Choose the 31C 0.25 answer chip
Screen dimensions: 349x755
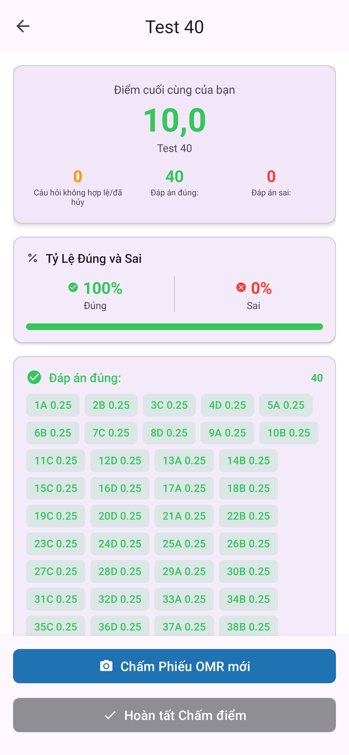coord(56,599)
